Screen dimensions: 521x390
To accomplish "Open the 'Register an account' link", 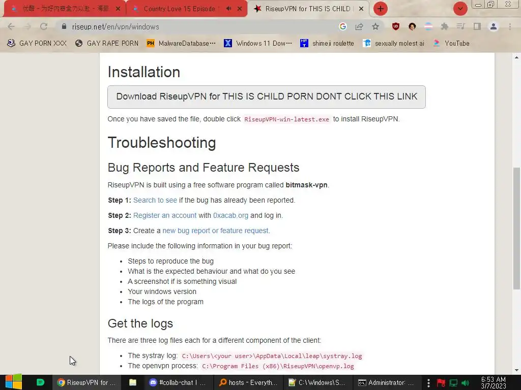I will coord(165,215).
